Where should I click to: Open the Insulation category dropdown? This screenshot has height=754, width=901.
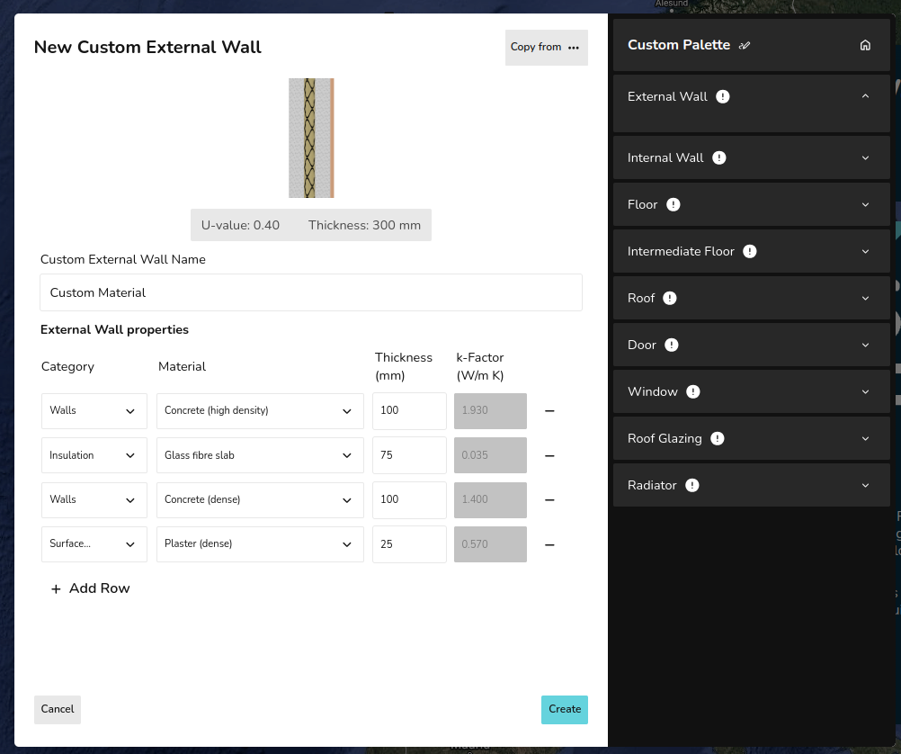[94, 455]
